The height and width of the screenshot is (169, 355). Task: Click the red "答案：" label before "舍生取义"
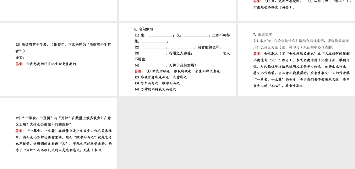point(257,54)
